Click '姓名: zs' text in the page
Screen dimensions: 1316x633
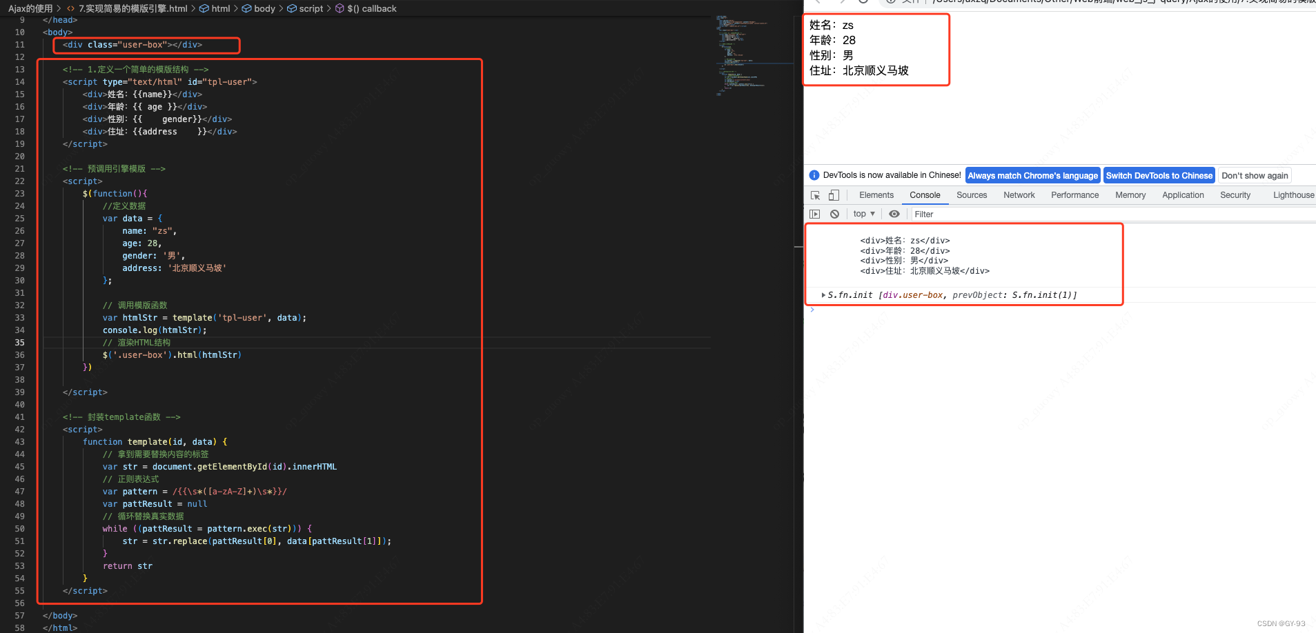[x=832, y=25]
